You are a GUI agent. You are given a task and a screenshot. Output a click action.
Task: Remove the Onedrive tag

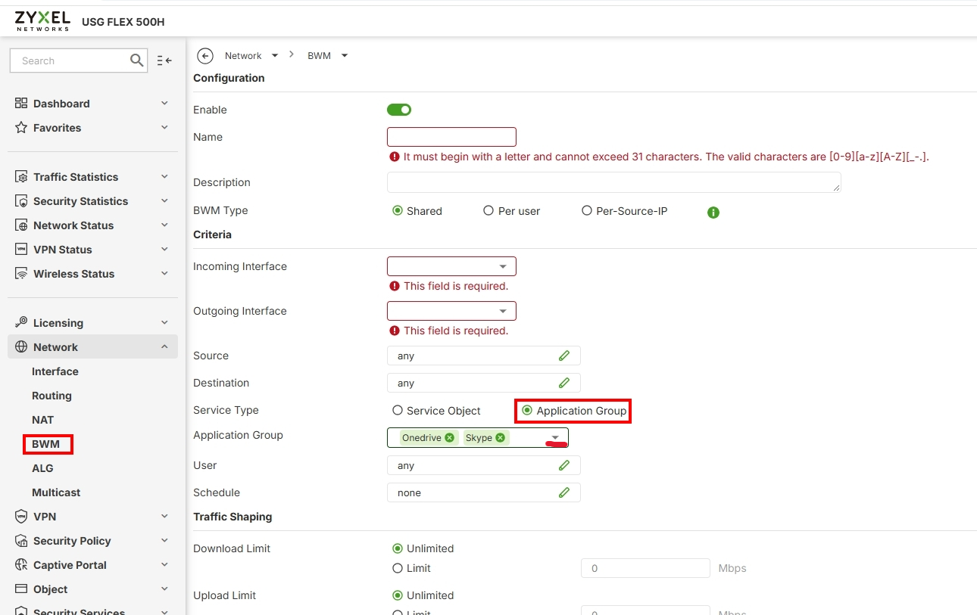coord(450,438)
